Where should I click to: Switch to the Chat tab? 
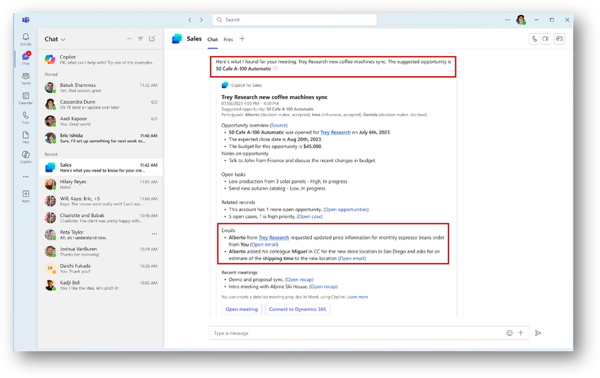click(x=213, y=40)
